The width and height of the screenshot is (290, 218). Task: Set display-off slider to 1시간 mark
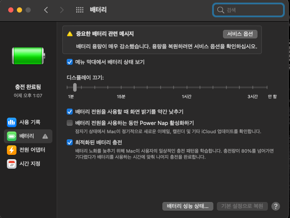[x=187, y=87]
